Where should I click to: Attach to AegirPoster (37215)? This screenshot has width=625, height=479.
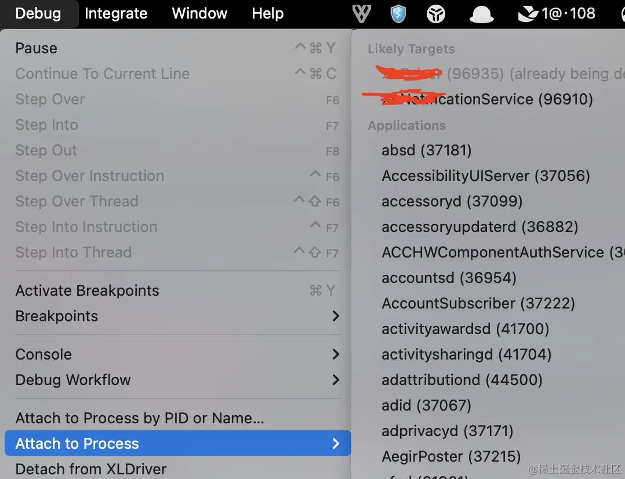click(x=489, y=456)
